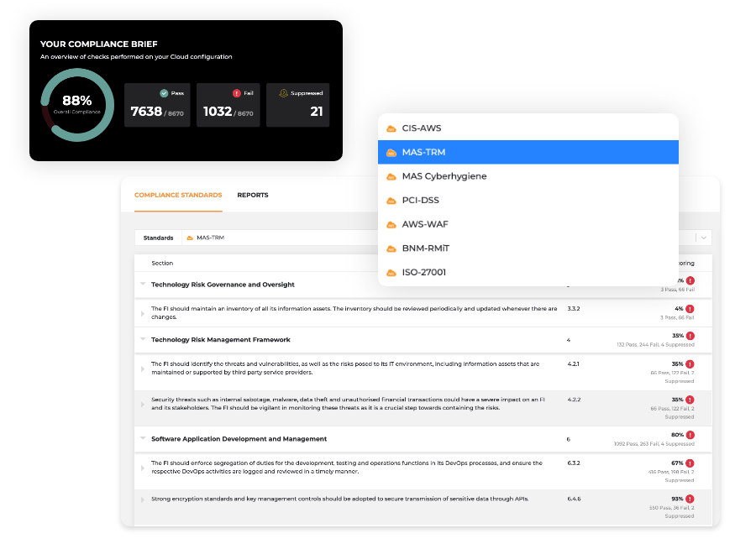Click red alert icon on 4.2.2 row

coord(690,400)
